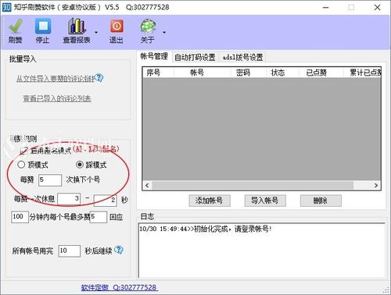
Task: Click the 状态 column header
Action: (x=282, y=73)
